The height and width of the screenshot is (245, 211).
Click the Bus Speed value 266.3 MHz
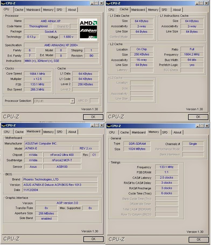(x=37, y=89)
